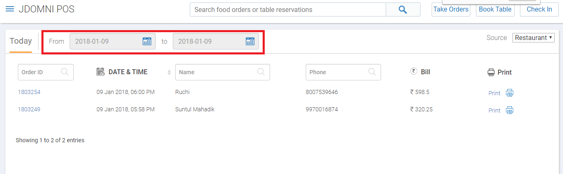
Task: Select the Today tab
Action: click(21, 41)
